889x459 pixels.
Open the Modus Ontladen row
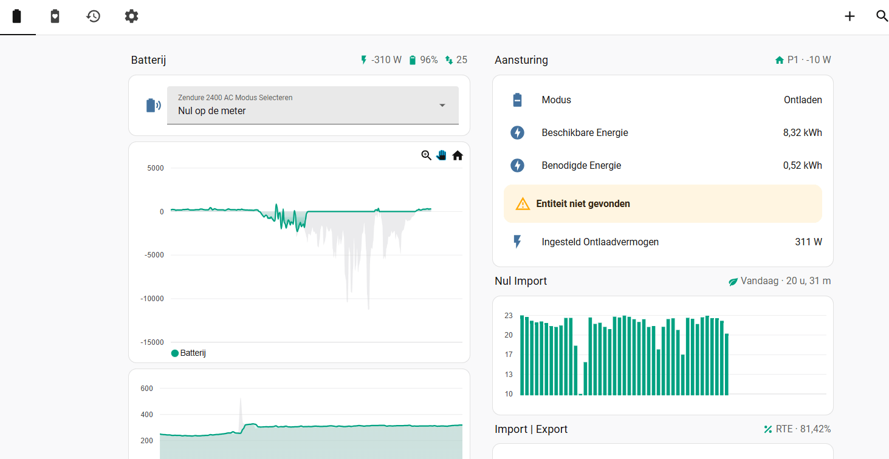tap(663, 100)
